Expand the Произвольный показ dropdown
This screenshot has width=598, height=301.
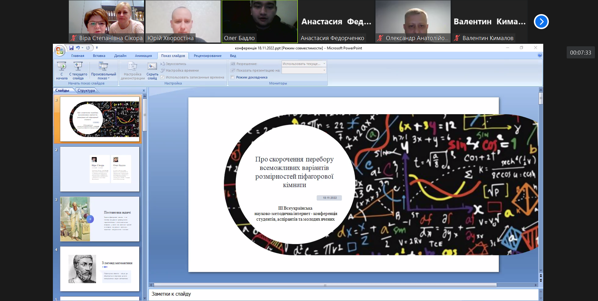point(104,71)
